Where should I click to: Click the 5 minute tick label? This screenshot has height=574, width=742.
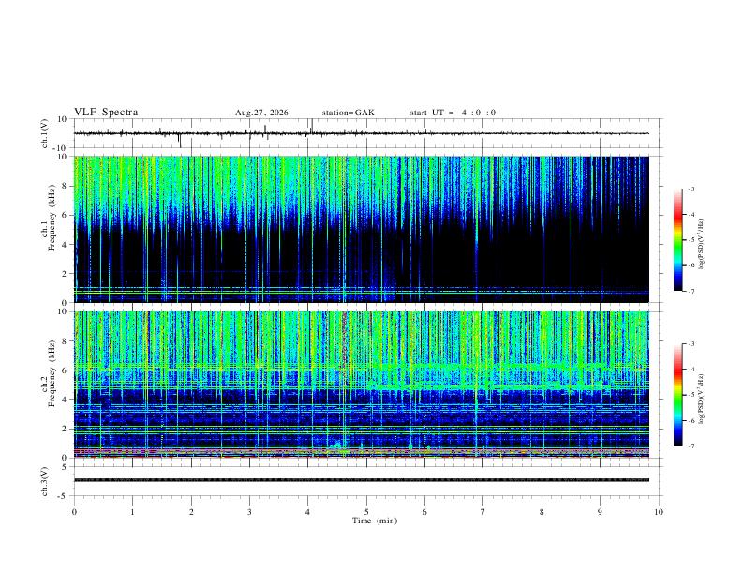pyautogui.click(x=366, y=512)
